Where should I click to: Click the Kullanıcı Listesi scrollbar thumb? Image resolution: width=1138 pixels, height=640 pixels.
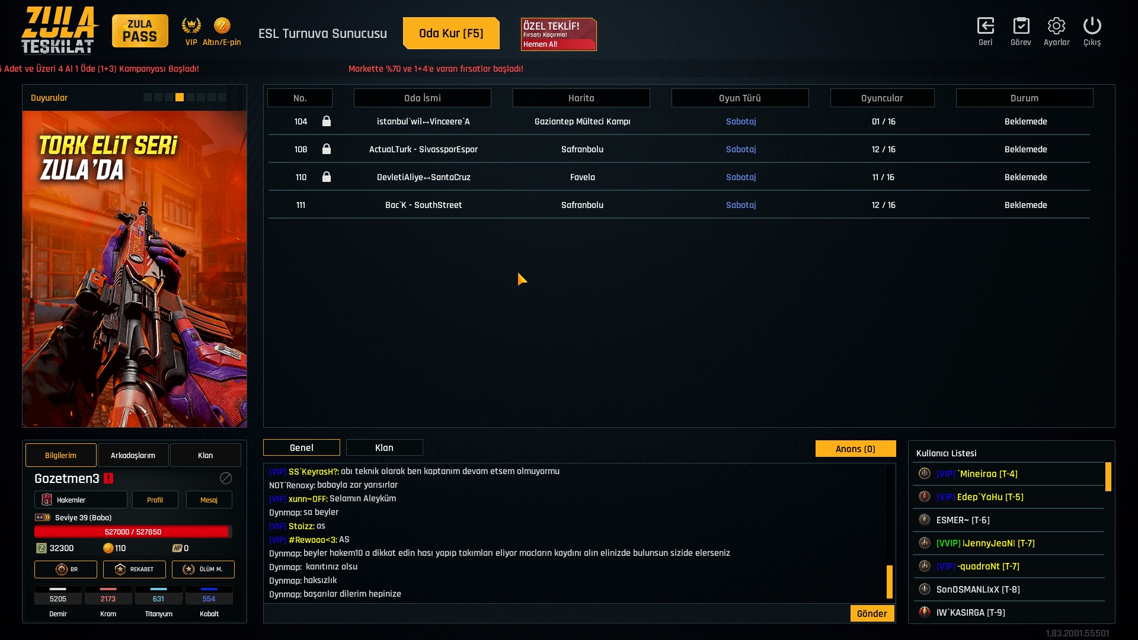[1108, 477]
